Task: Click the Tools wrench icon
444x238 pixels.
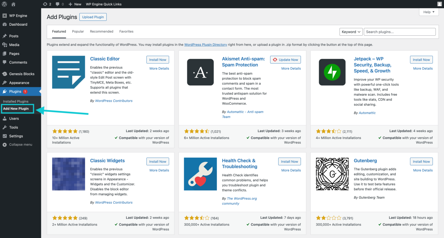Action: [5, 127]
